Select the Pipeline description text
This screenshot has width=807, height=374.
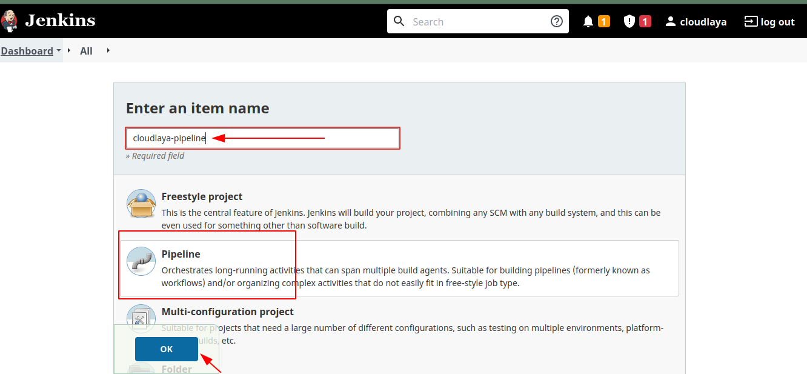coord(405,276)
